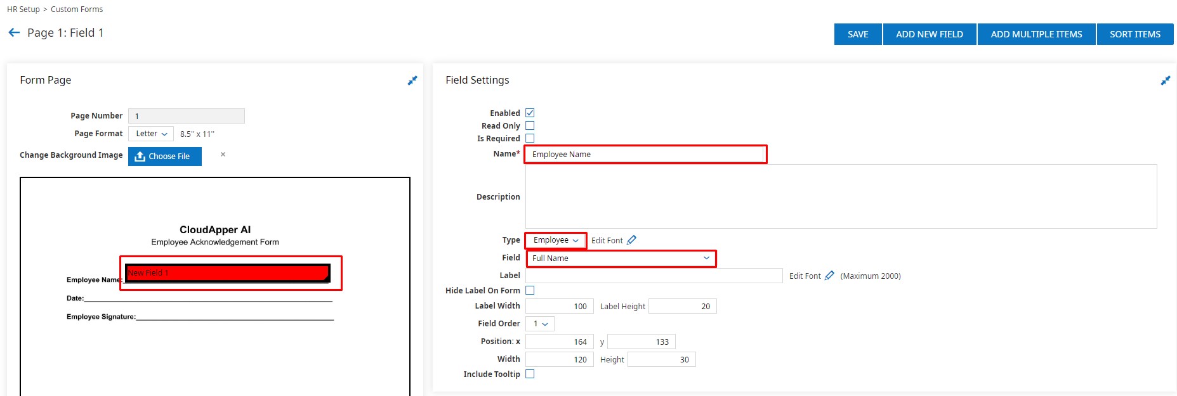Enable the Include Tooltip checkbox
Image resolution: width=1177 pixels, height=396 pixels.
(530, 374)
